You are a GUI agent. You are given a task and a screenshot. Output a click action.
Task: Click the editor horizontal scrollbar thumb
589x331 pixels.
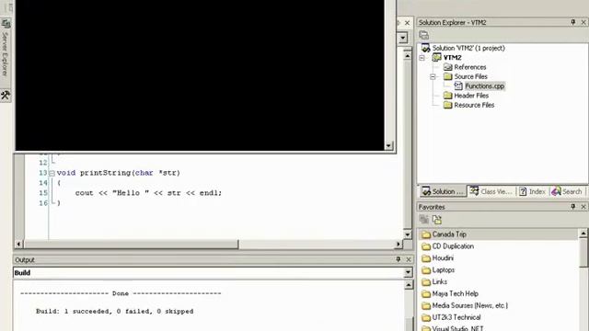tap(131, 244)
